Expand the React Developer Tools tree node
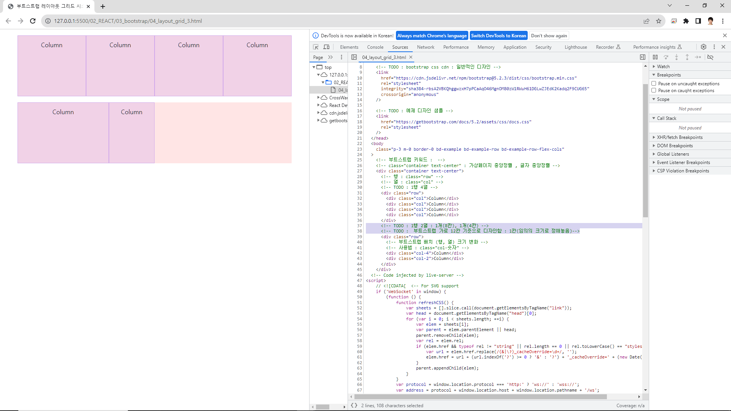Image resolution: width=731 pixels, height=411 pixels. click(x=319, y=105)
